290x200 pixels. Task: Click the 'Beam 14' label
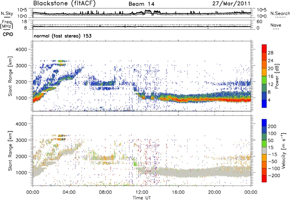tap(141, 4)
